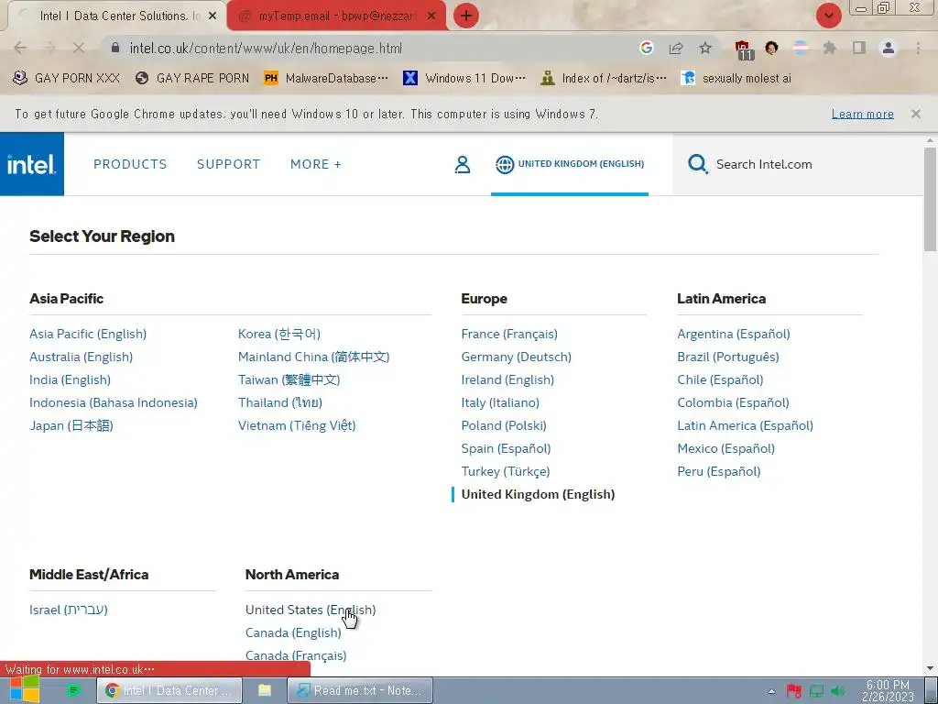938x704 pixels.
Task: Open a new tab with plus button
Action: 466,16
